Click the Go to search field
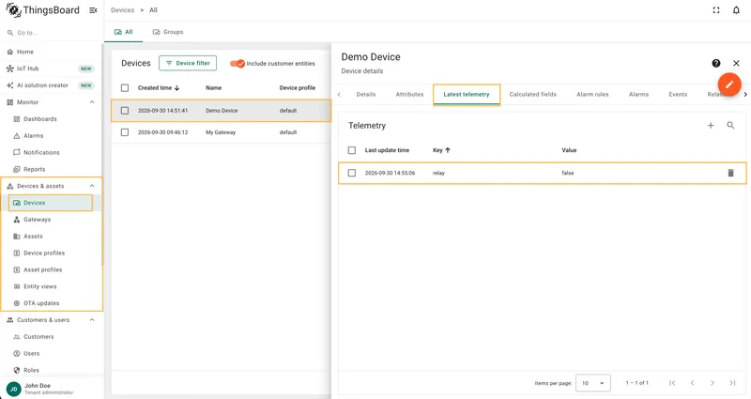The image size is (751, 399). point(52,33)
